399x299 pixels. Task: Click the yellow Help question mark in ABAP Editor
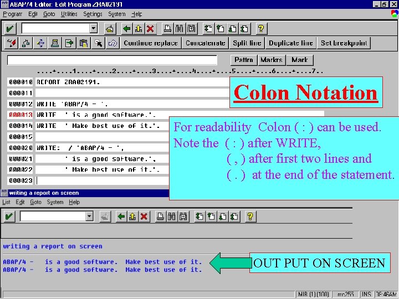(x=261, y=28)
